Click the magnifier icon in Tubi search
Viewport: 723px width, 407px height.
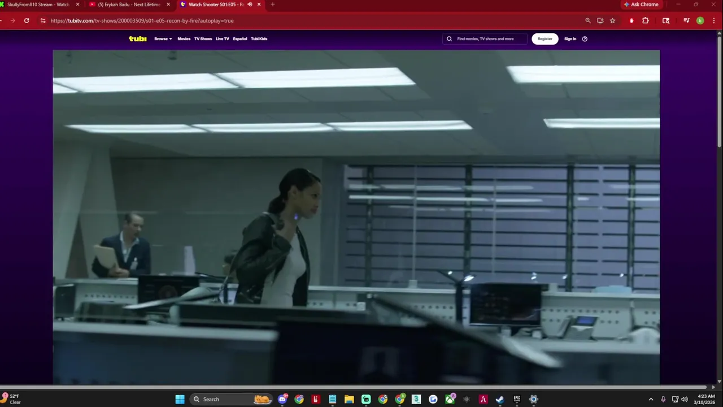point(450,39)
